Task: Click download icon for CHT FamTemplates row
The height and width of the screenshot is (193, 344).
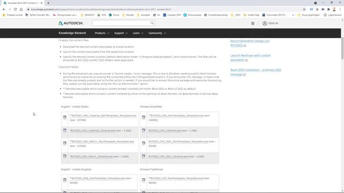Action: pyautogui.click(x=144, y=180)
